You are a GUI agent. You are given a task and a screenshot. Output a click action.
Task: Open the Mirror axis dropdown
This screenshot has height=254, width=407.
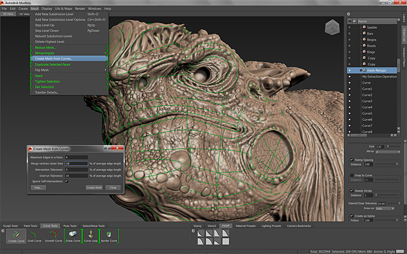pyautogui.click(x=387, y=152)
